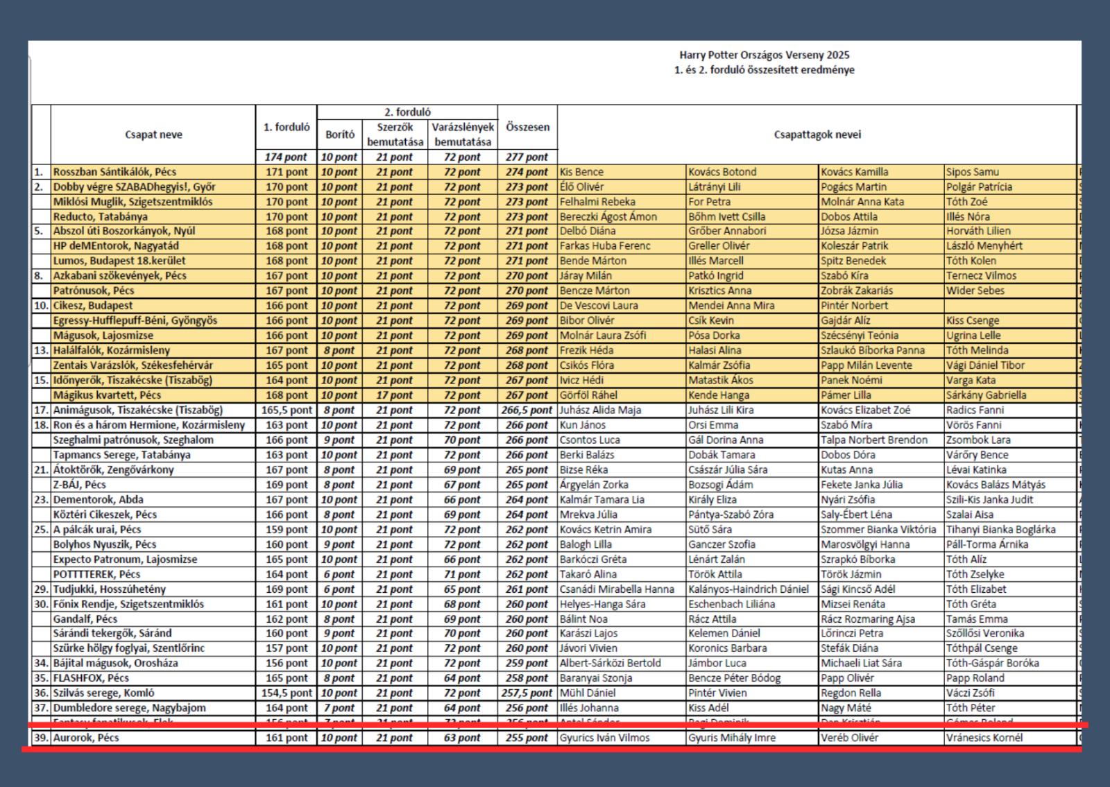Click team 'Azkabani szökevények, Pécs'
Viewport: 1110px width, 787px height.
coord(120,275)
